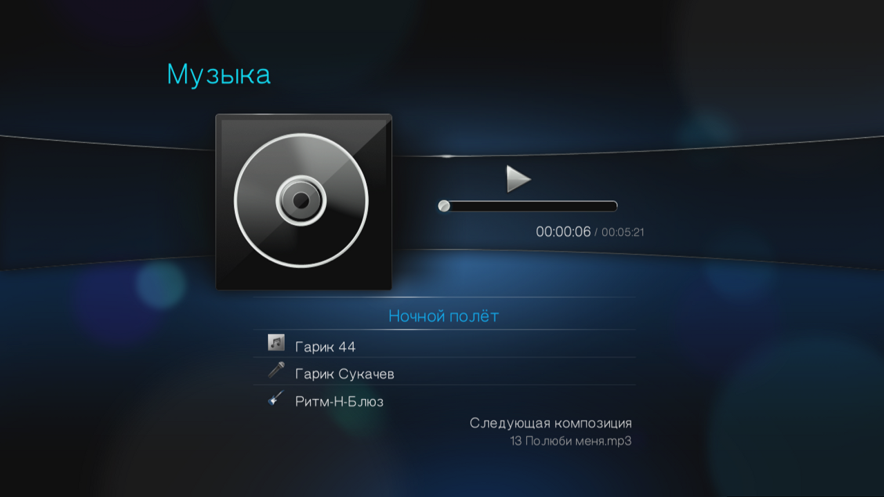Screen dimensions: 884x497
Task: Click the track title Ночной полёт
Action: coord(443,316)
